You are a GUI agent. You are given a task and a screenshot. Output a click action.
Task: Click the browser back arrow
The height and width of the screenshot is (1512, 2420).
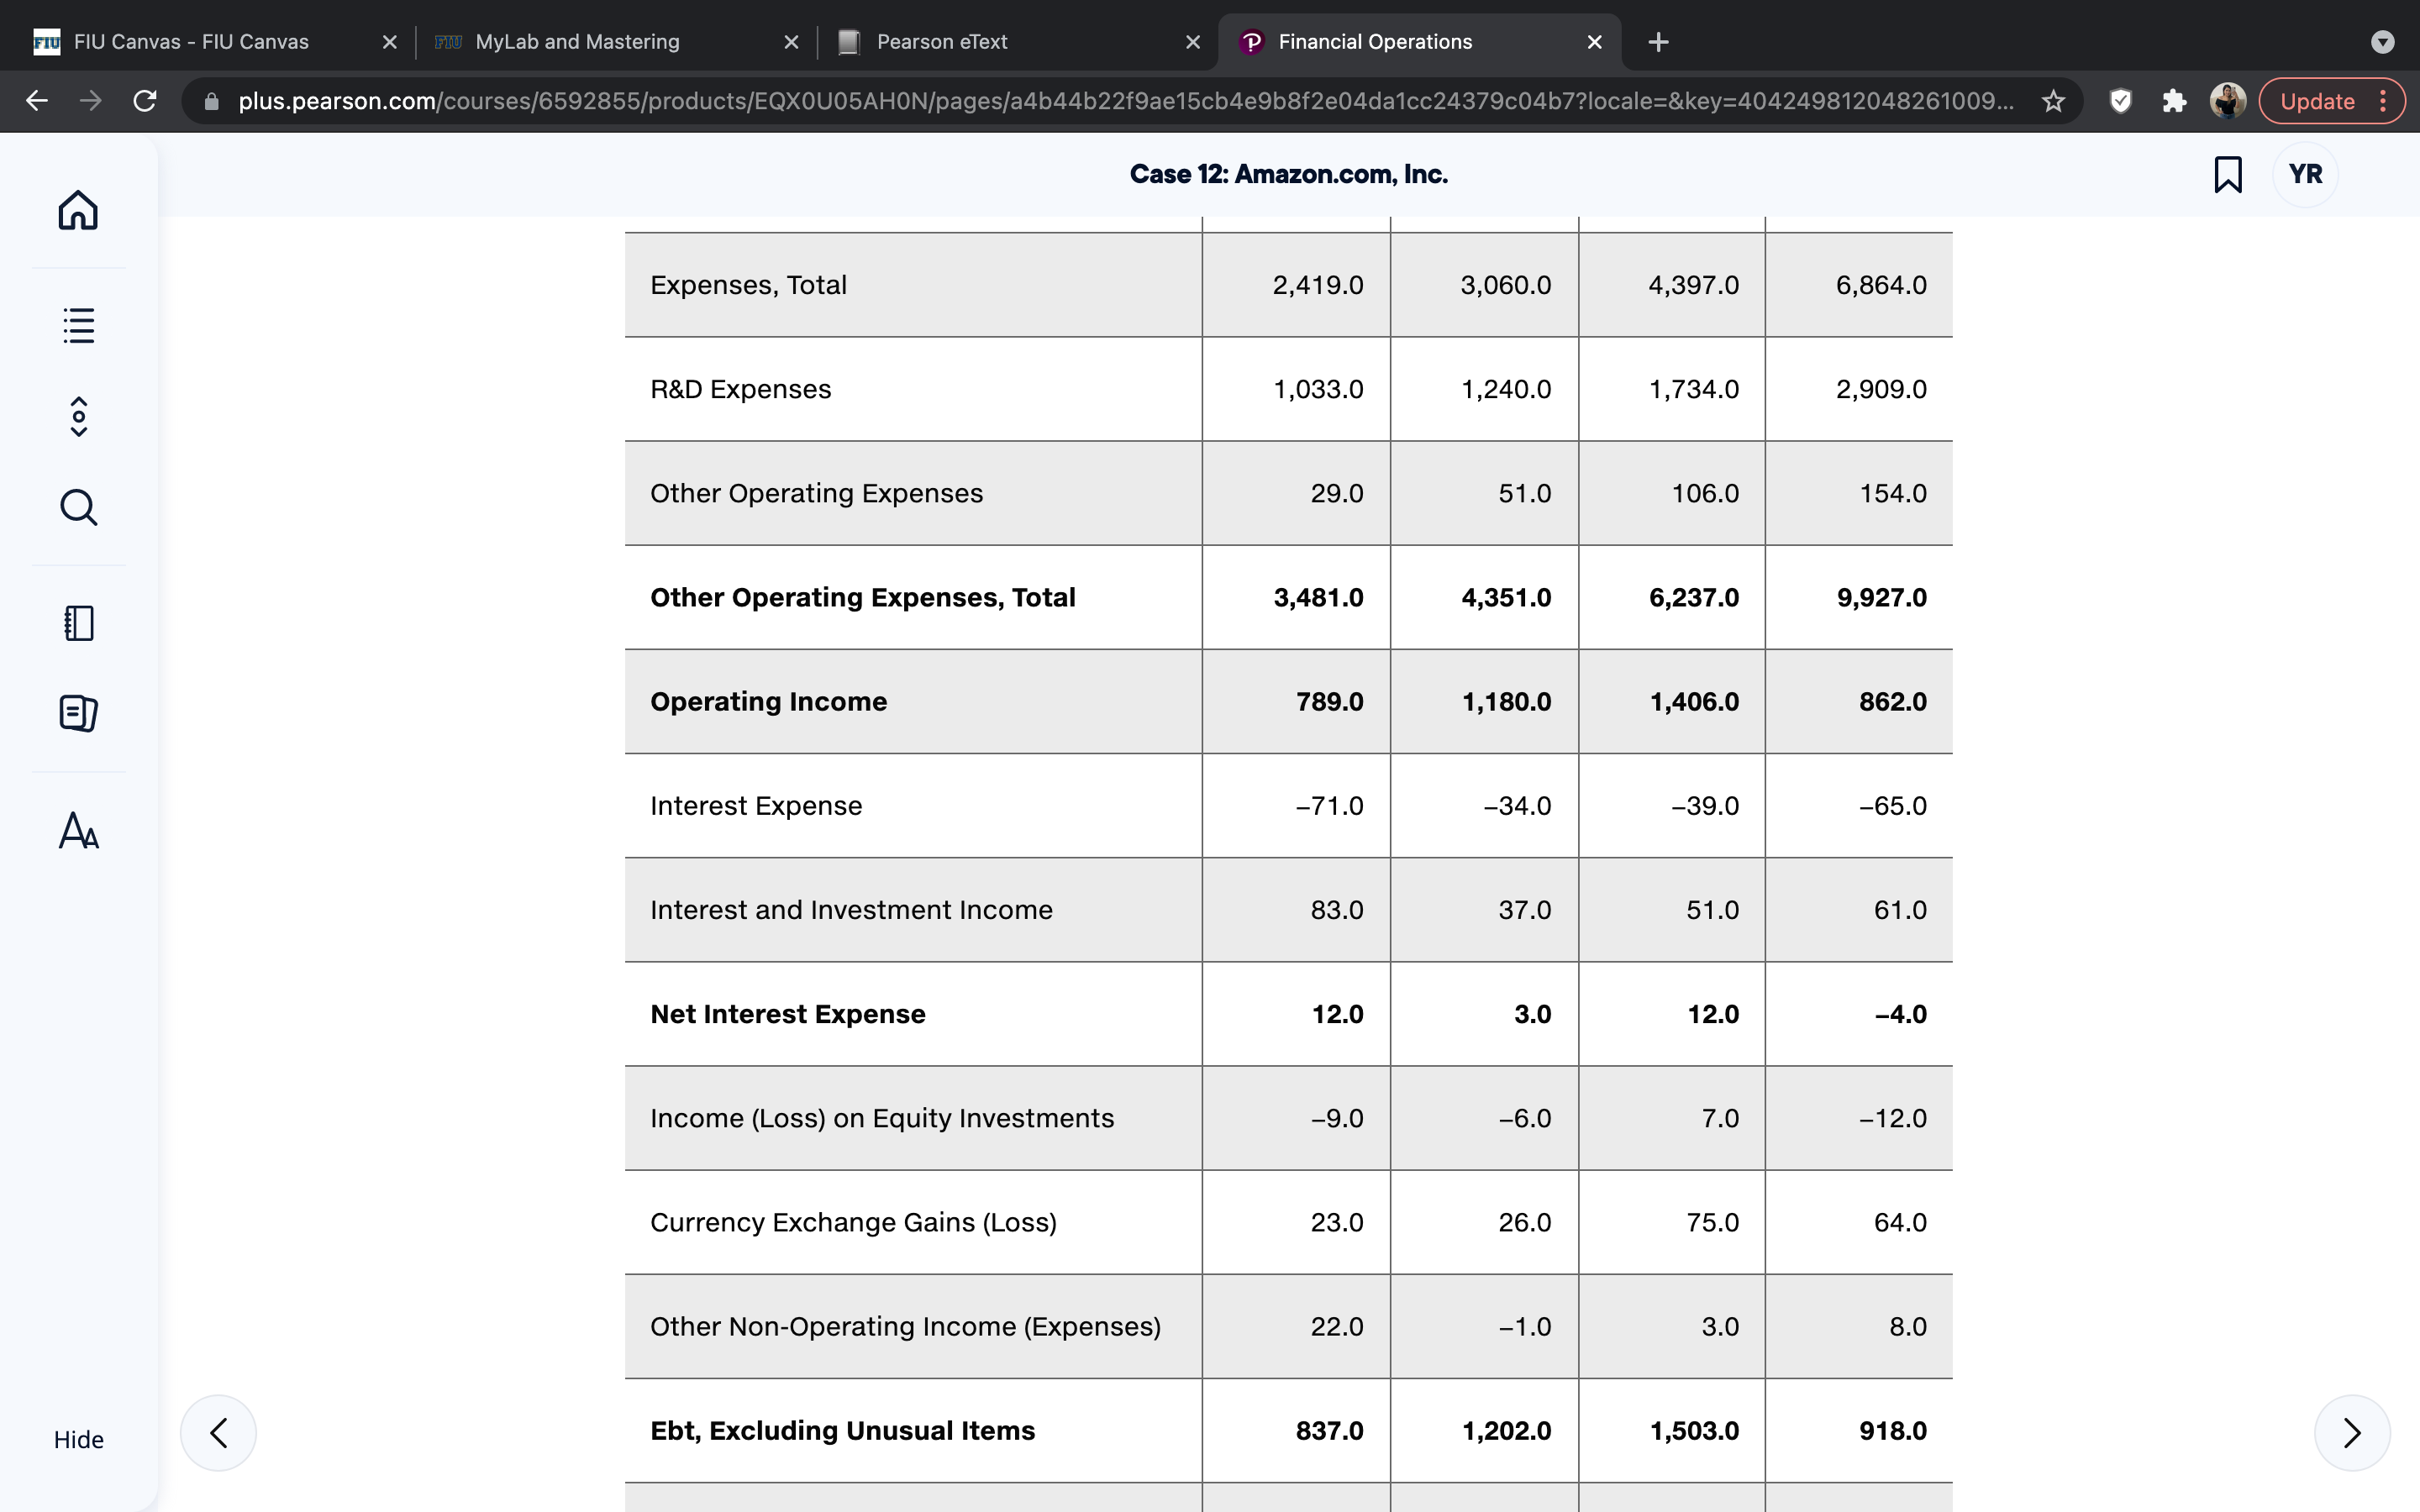click(37, 101)
